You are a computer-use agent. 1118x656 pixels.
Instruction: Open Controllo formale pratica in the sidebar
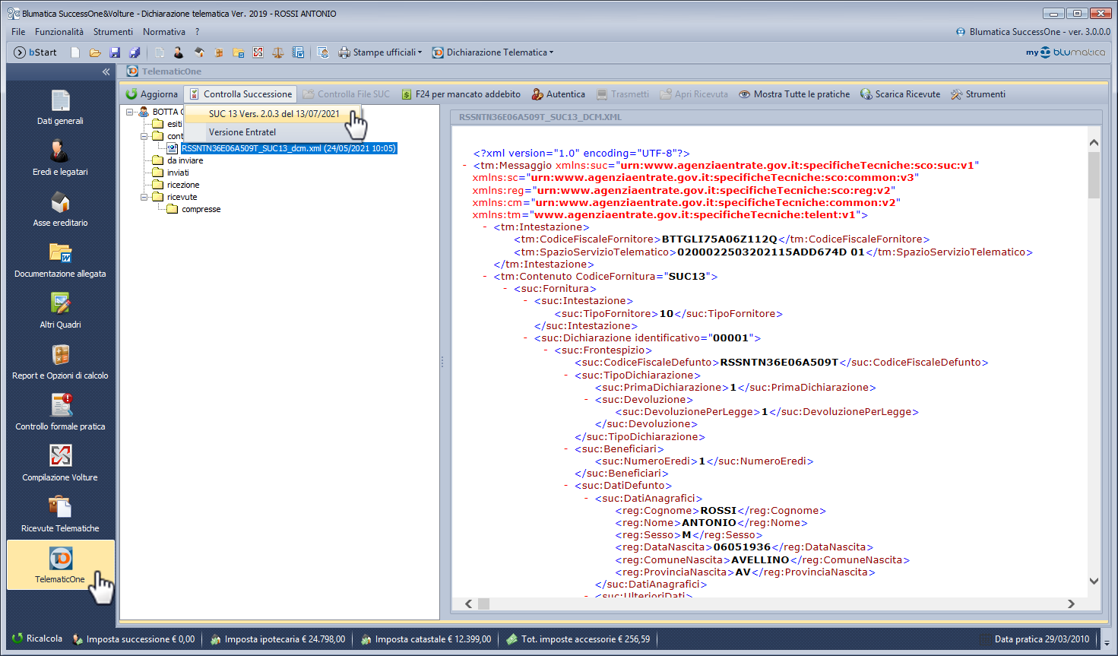60,413
